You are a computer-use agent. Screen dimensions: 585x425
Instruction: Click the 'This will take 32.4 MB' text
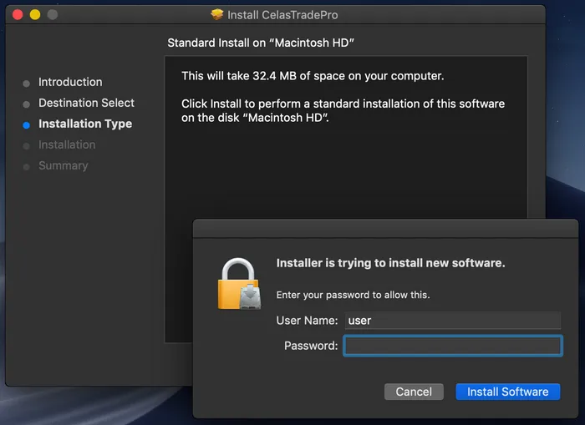tap(313, 76)
